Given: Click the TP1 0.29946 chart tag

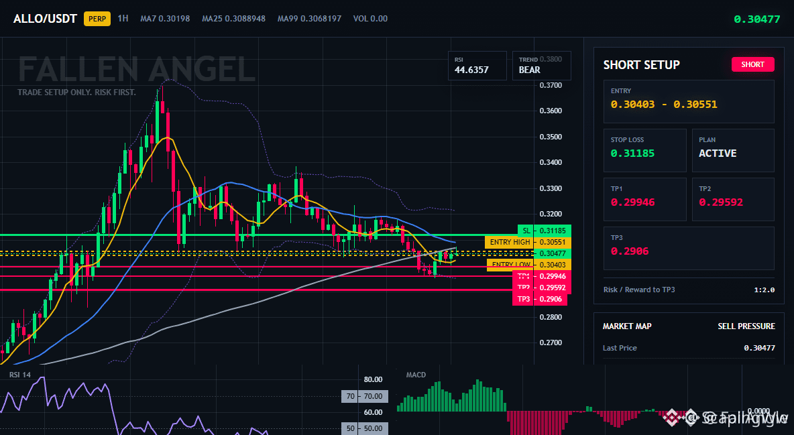Looking at the screenshot, I should point(542,276).
